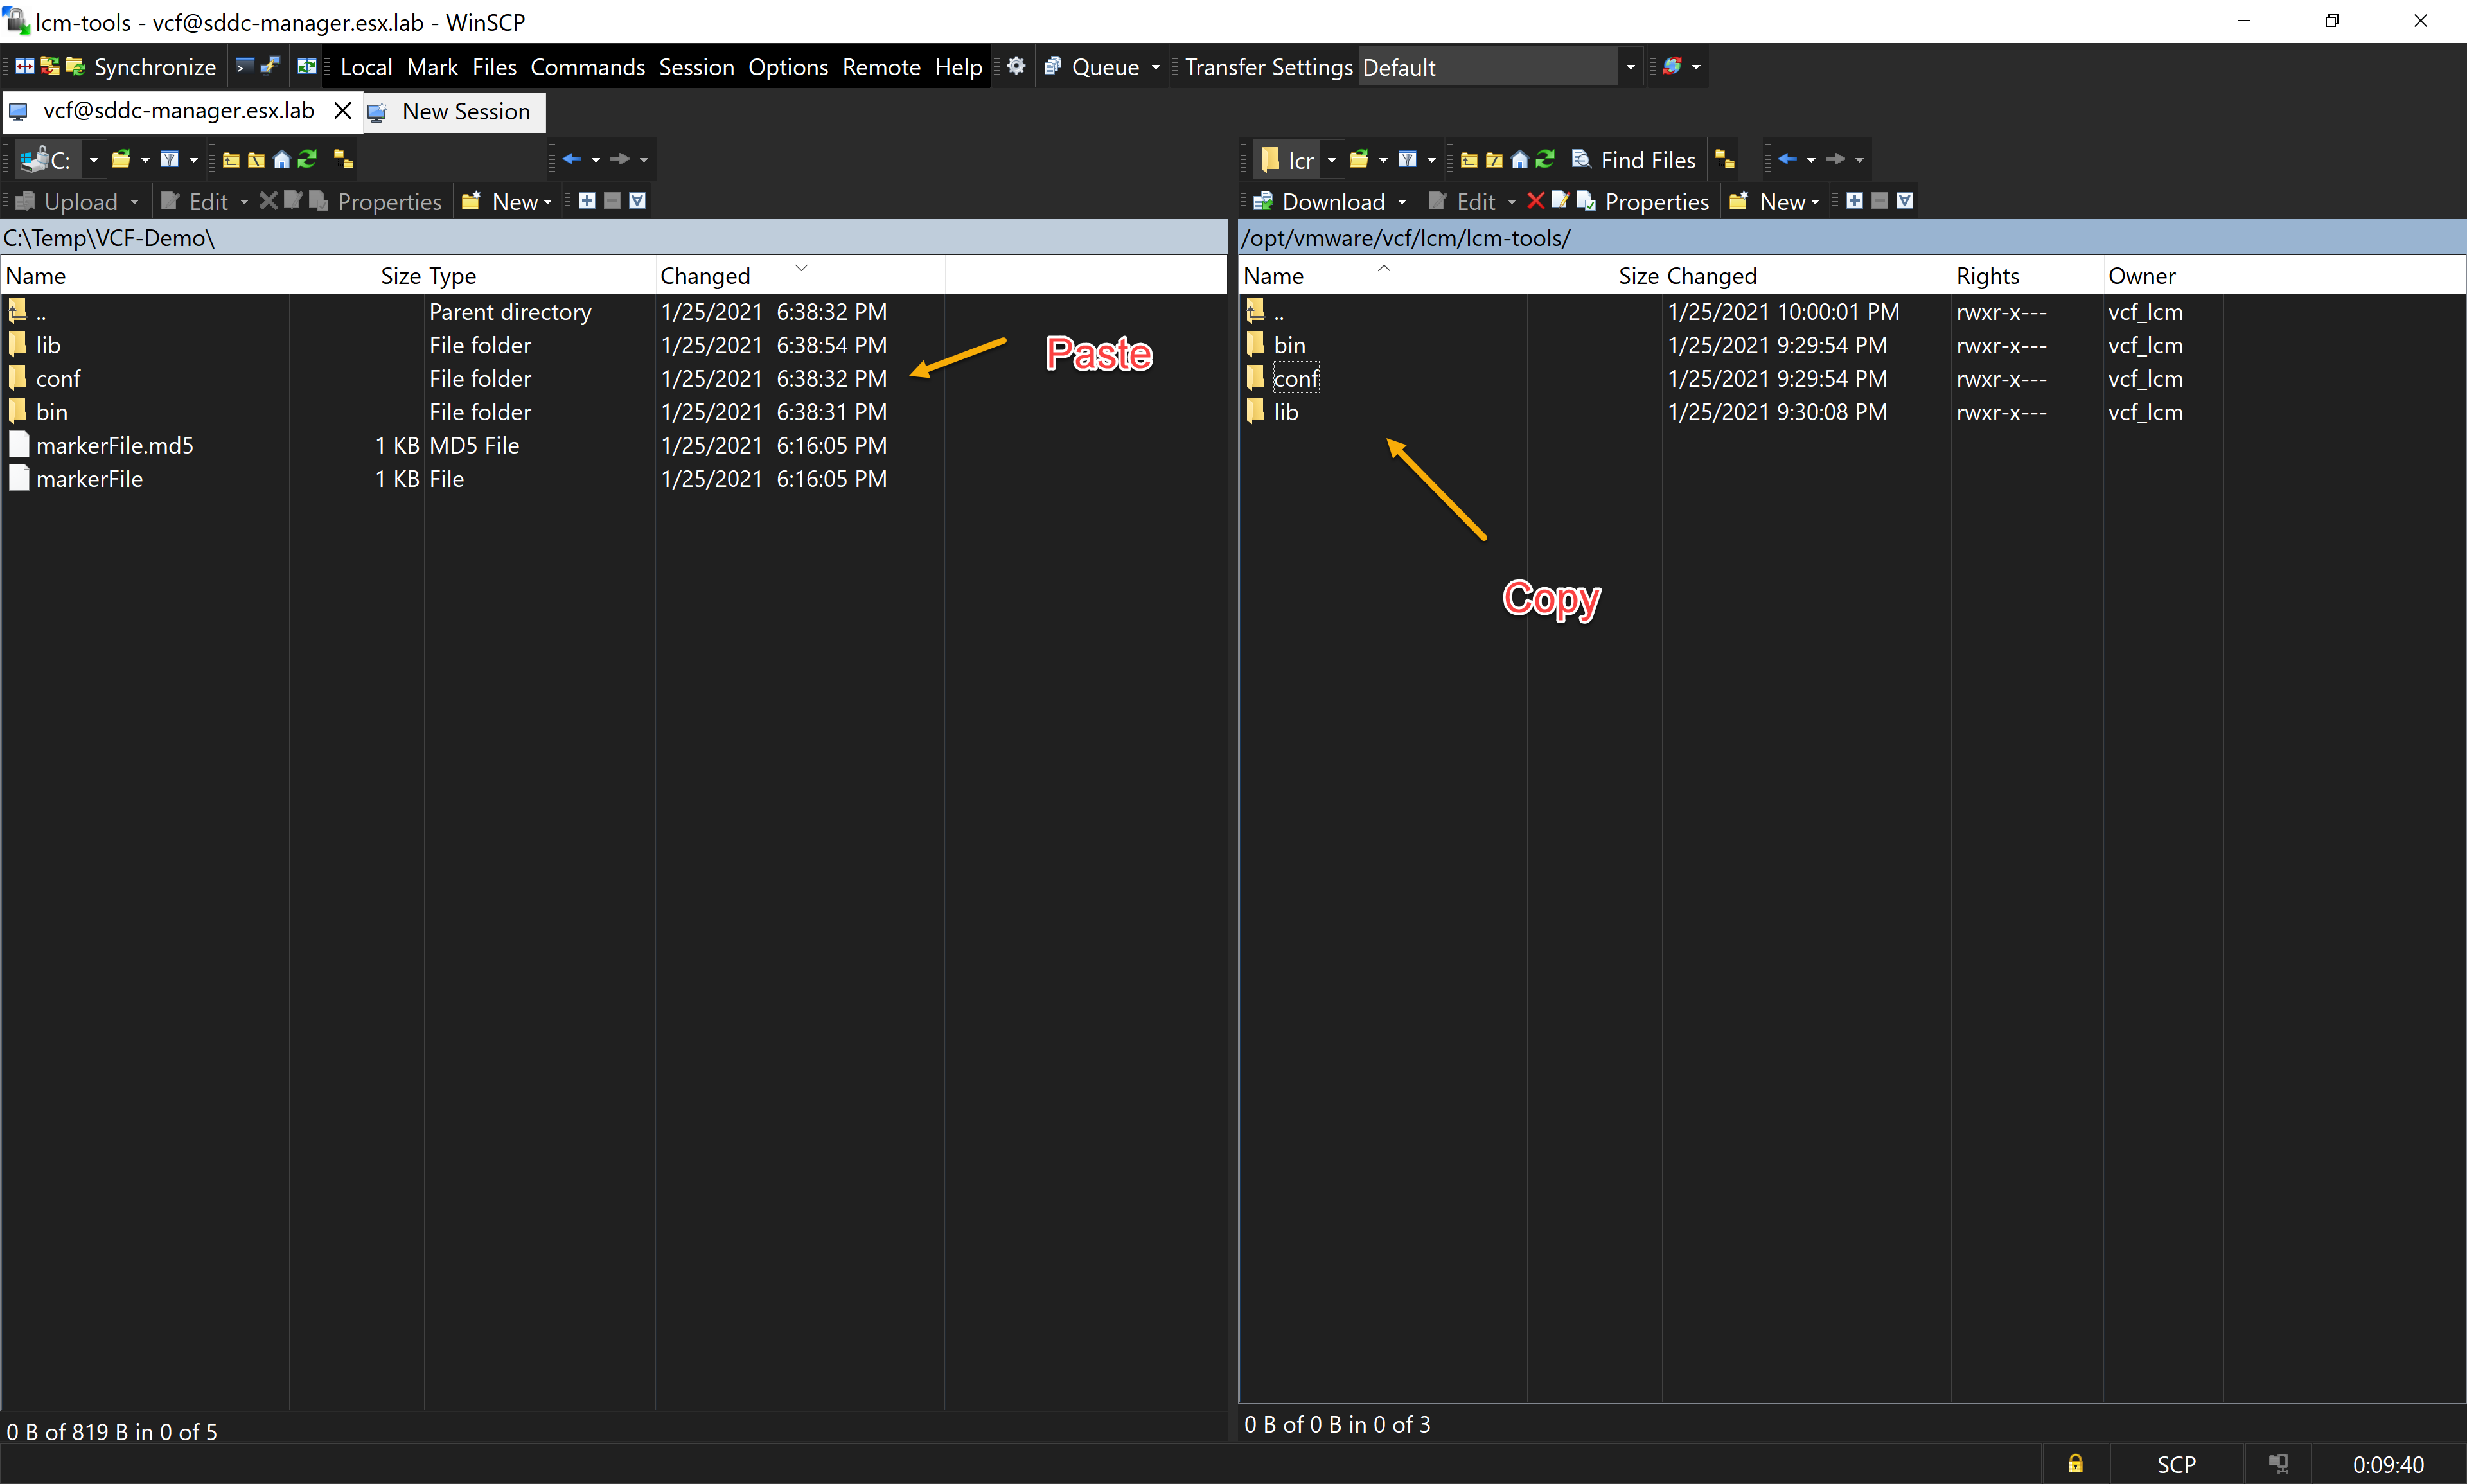
Task: Expand the Queue dropdown arrow
Action: [x=1156, y=67]
